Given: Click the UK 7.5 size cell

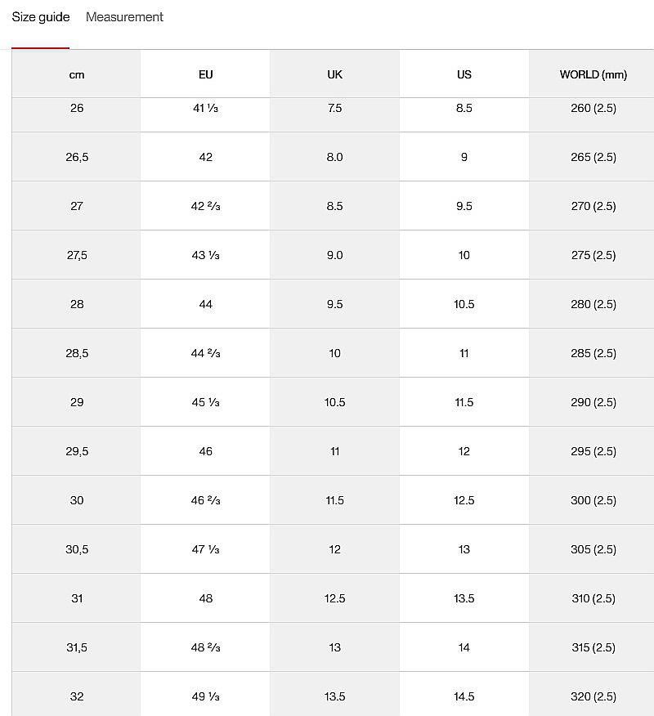Looking at the screenshot, I should coord(334,109).
